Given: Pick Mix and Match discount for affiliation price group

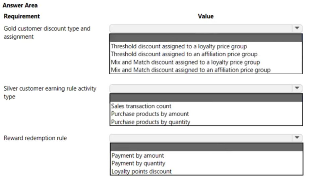Looking at the screenshot, I should coord(191,70).
